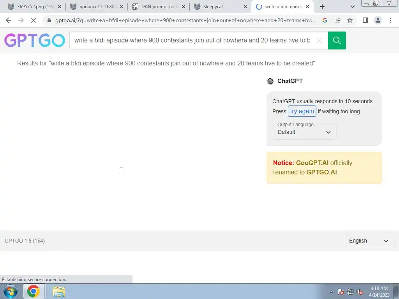Open the English language dropdown
Screen dimensions: 399x299
pos(369,241)
